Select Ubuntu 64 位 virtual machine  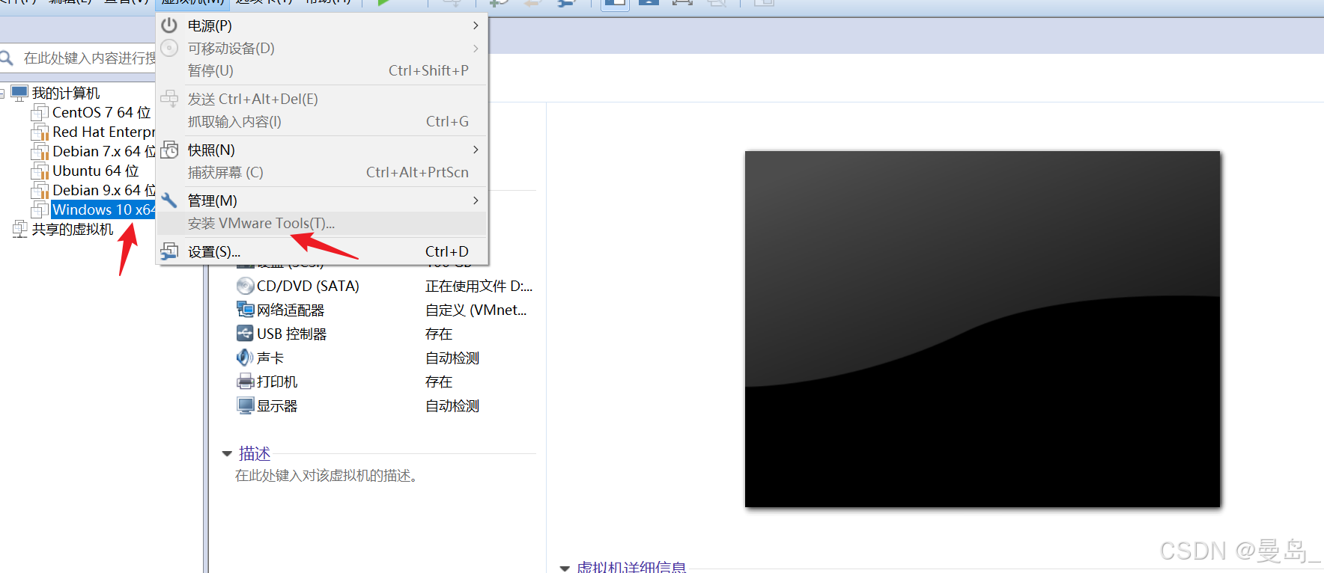[x=96, y=171]
